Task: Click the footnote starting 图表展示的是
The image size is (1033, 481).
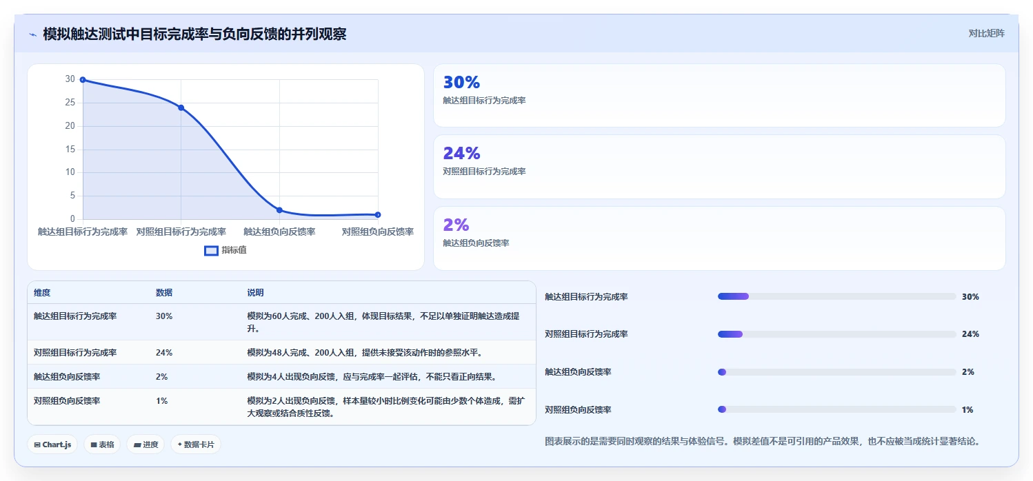Action: [762, 441]
